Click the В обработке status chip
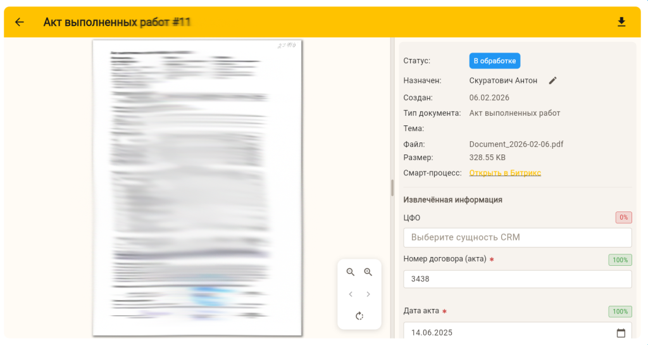648x345 pixels. pyautogui.click(x=494, y=61)
